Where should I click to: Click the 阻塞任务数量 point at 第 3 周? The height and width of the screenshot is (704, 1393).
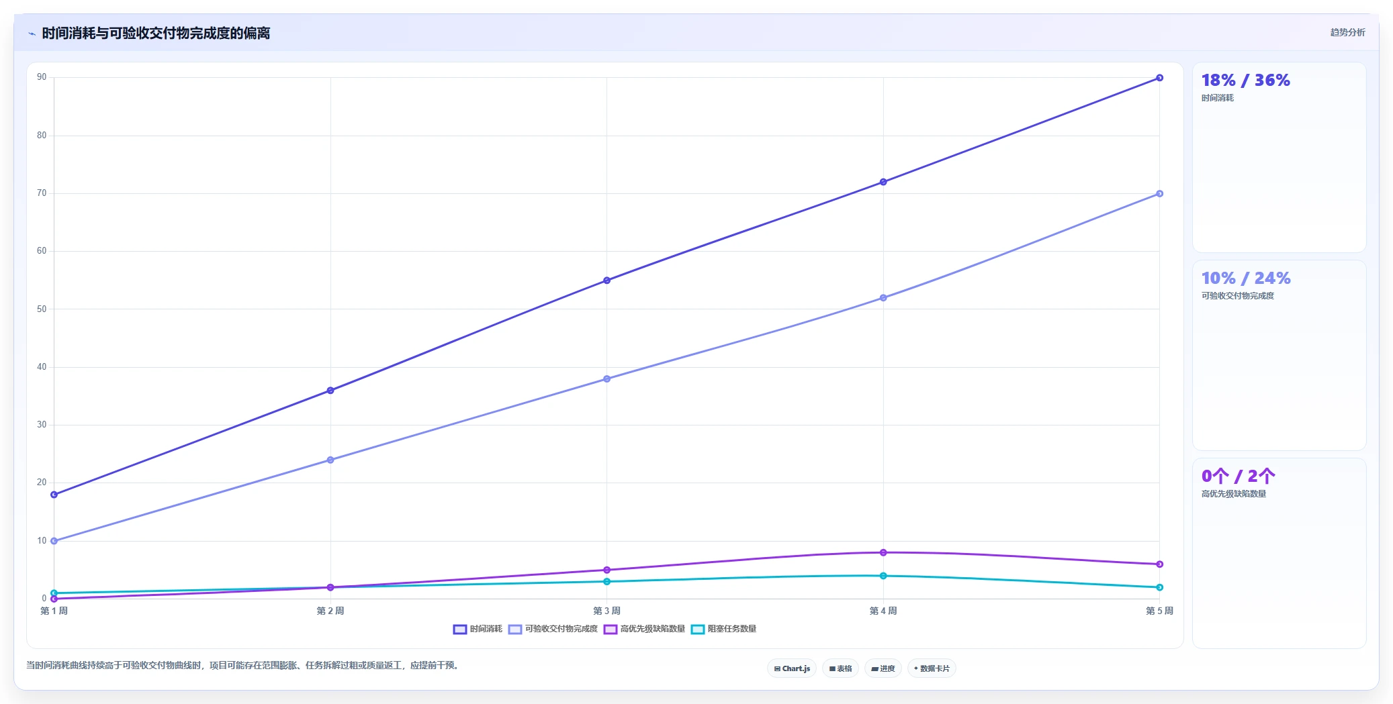pyautogui.click(x=607, y=582)
